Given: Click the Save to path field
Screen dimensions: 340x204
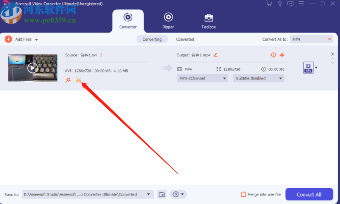Looking at the screenshot, I should (82, 194).
